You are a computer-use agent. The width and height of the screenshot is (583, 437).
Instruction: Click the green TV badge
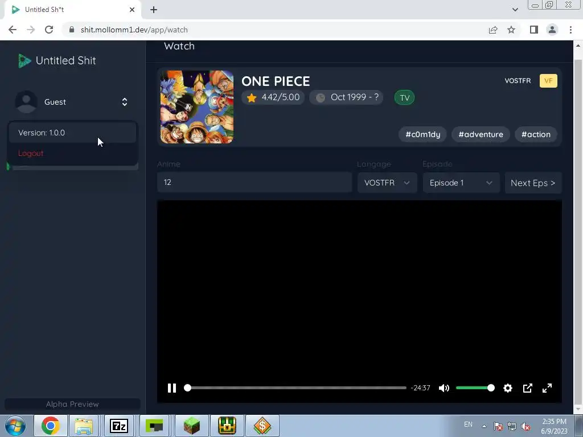tap(405, 98)
